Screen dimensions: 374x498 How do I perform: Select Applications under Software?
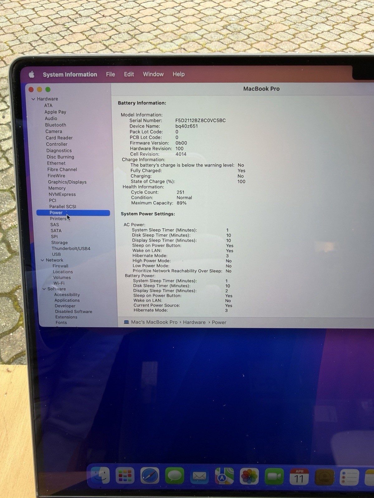click(x=67, y=300)
